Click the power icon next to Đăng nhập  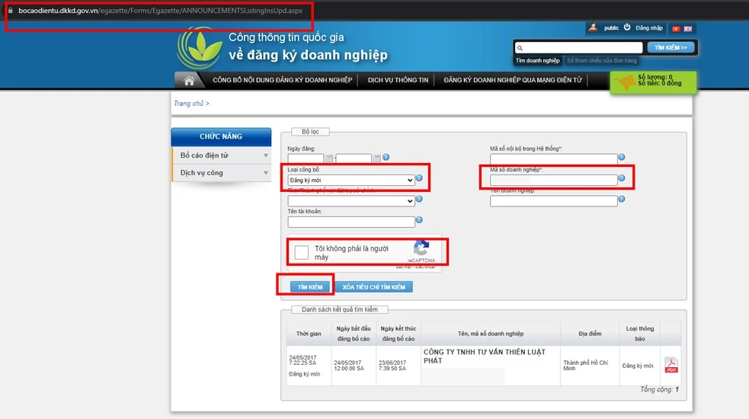click(x=627, y=27)
